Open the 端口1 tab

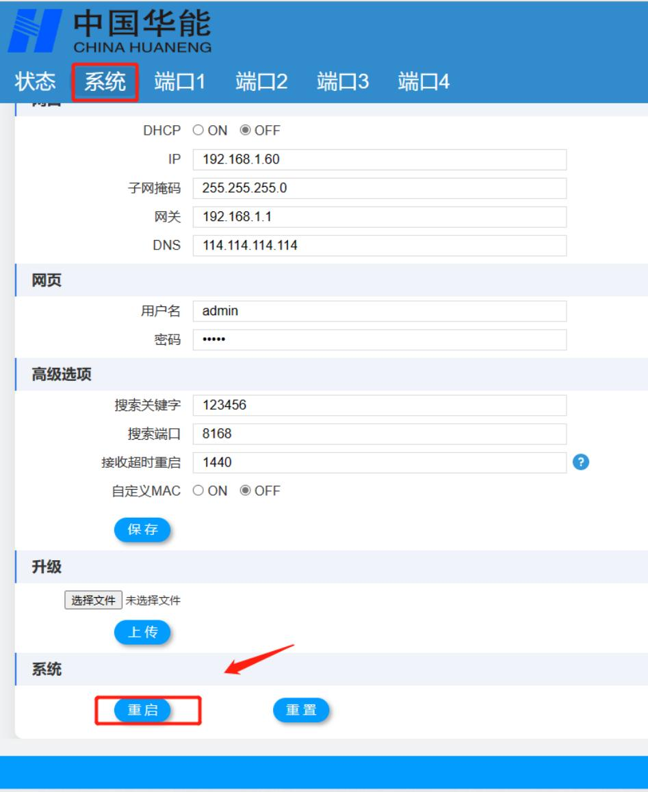coord(180,82)
